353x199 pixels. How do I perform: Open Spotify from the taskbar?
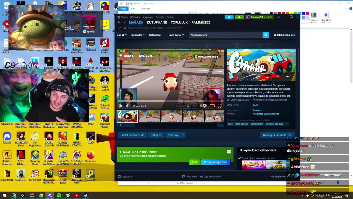tap(59, 195)
